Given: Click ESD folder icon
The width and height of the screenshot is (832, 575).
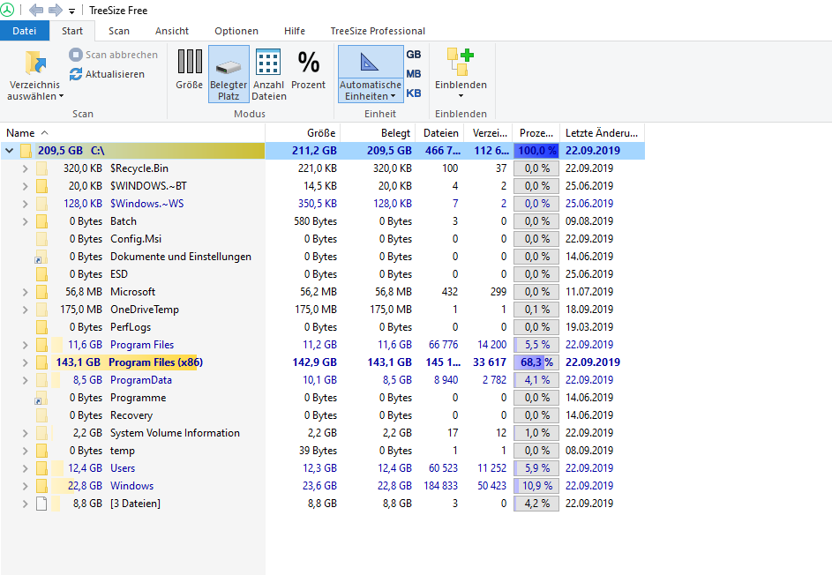Looking at the screenshot, I should point(42,274).
